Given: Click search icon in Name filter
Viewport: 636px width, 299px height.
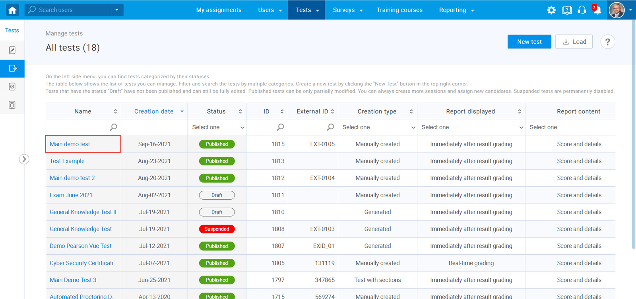Looking at the screenshot, I should click(x=113, y=127).
